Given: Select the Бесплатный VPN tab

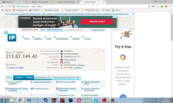Looking at the screenshot, I should [43, 77].
